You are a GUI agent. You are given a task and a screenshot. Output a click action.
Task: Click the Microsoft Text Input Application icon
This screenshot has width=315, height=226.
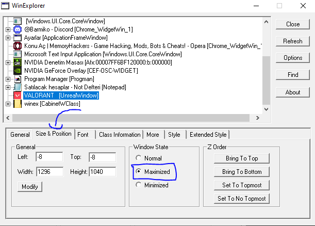18,54
